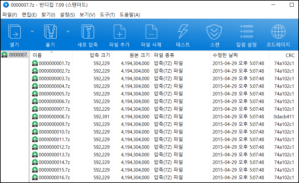Click the 7z icon of 0000000010.7z

click(35, 132)
